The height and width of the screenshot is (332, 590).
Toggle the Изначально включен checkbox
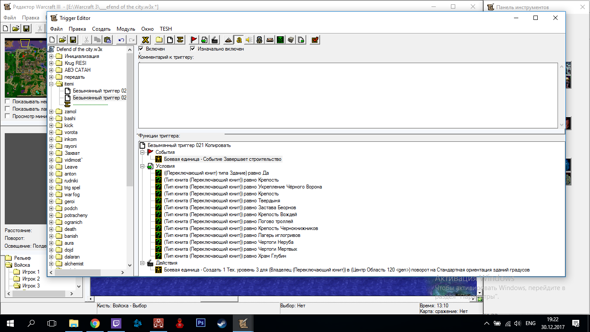click(193, 49)
